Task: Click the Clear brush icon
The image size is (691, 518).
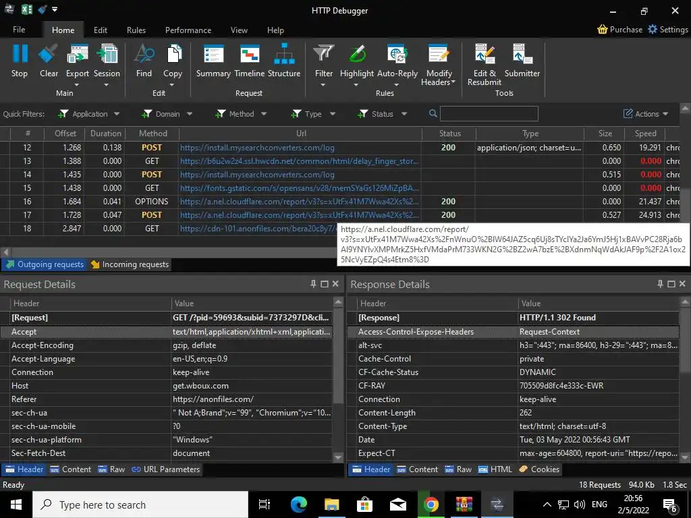Action: tap(48, 54)
